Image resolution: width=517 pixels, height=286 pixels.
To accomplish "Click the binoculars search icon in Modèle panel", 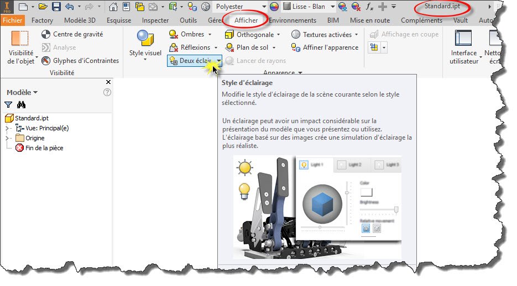I will point(22,105).
